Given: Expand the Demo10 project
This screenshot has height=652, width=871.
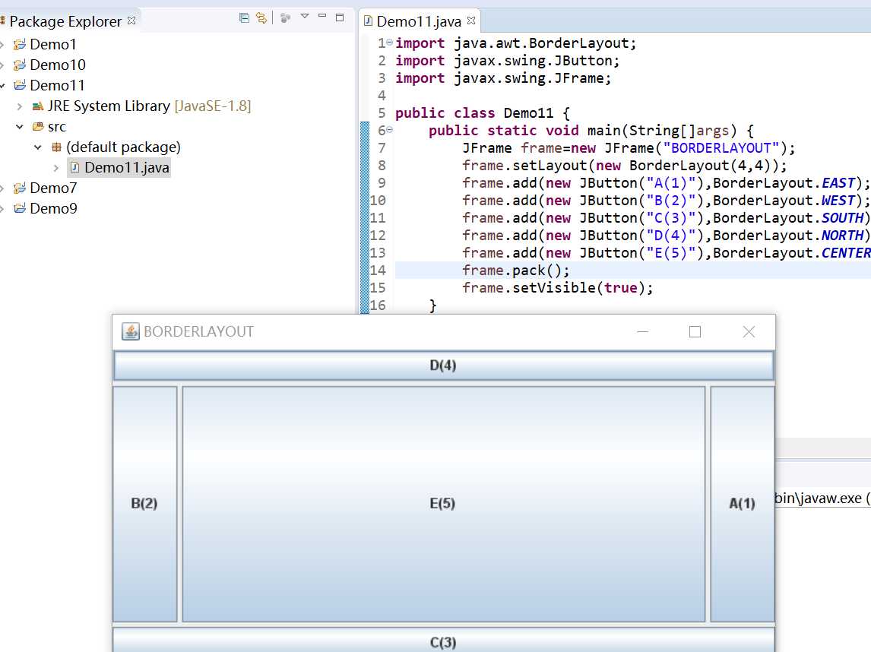Looking at the screenshot, I should pyautogui.click(x=2, y=65).
